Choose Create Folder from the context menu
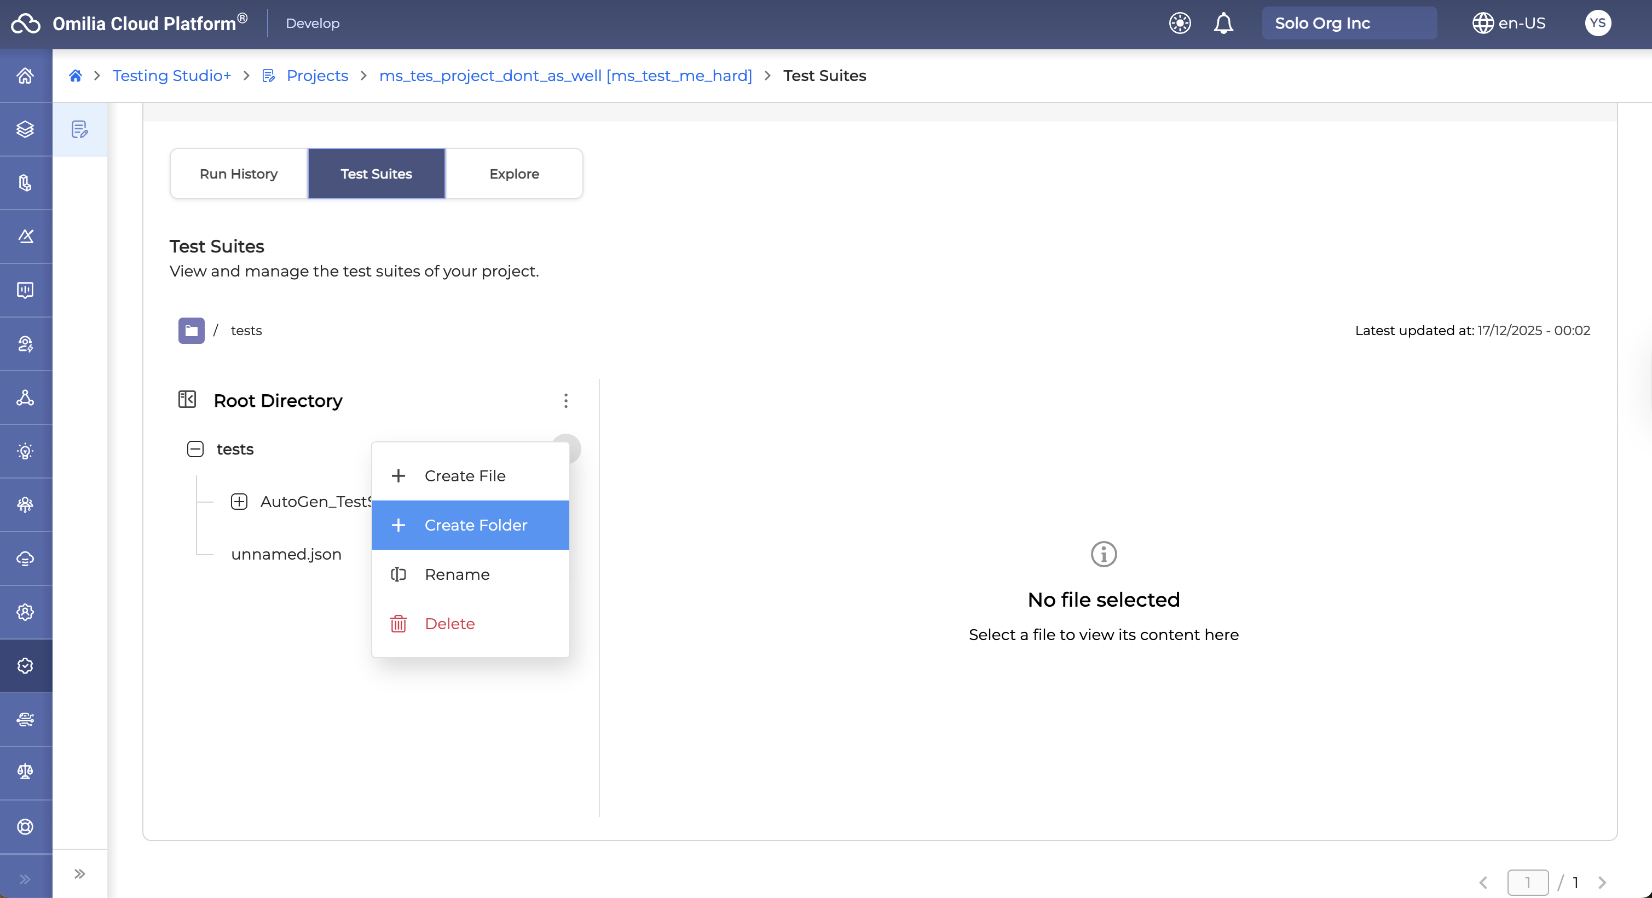Screen dimensions: 1652x898 pyautogui.click(x=470, y=525)
